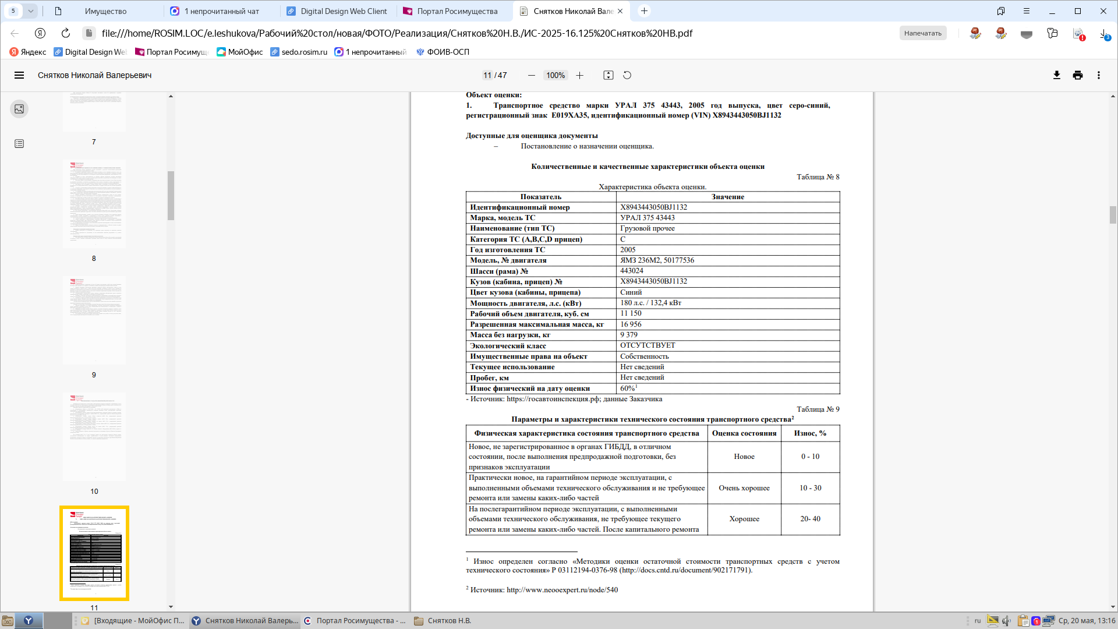This screenshot has height=629, width=1118.
Task: Download the PDF file
Action: (x=1057, y=75)
